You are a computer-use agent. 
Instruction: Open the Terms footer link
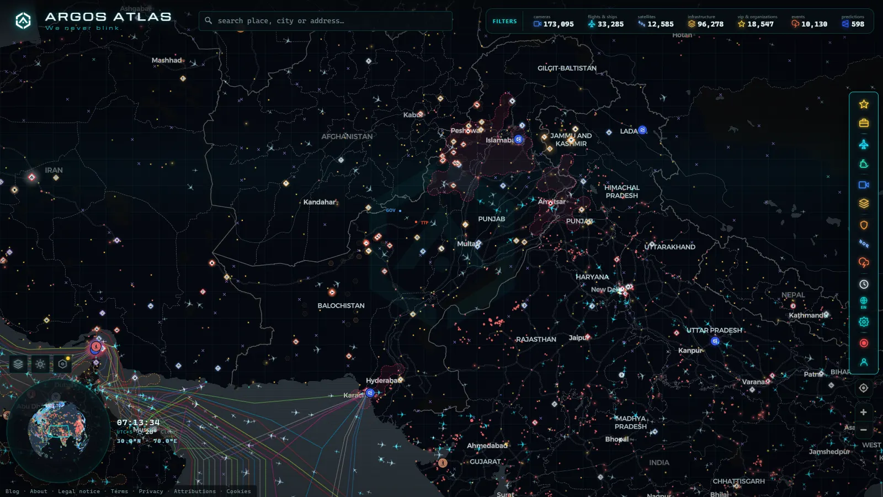click(119, 491)
